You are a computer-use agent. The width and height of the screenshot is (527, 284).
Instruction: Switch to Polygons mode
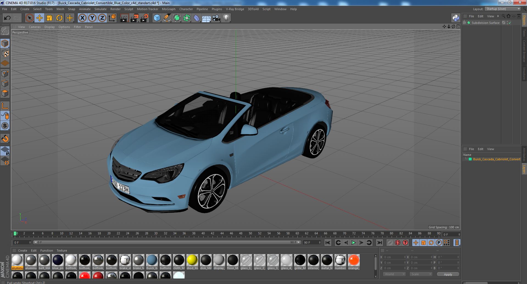tap(5, 93)
